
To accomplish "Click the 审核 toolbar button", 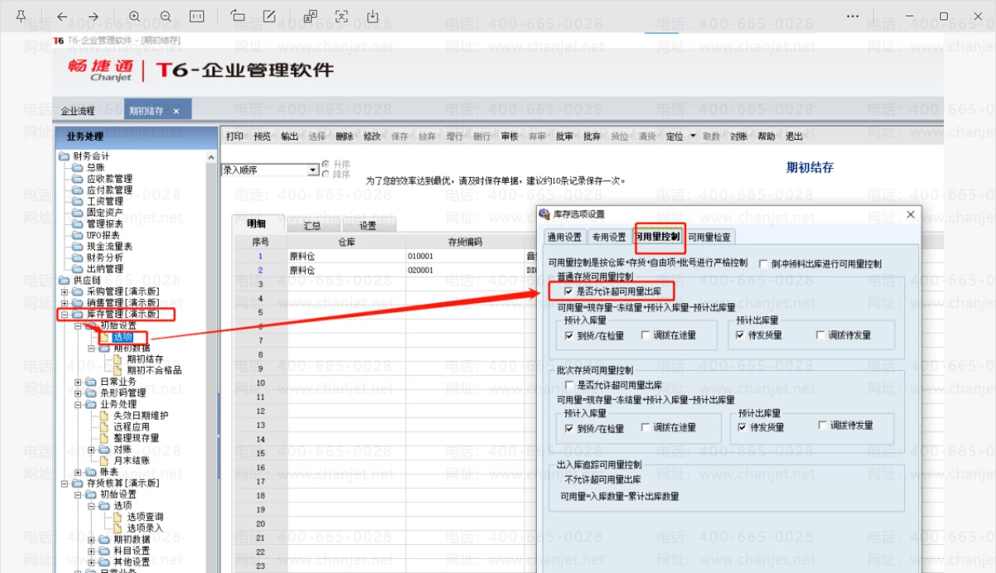I will [510, 137].
